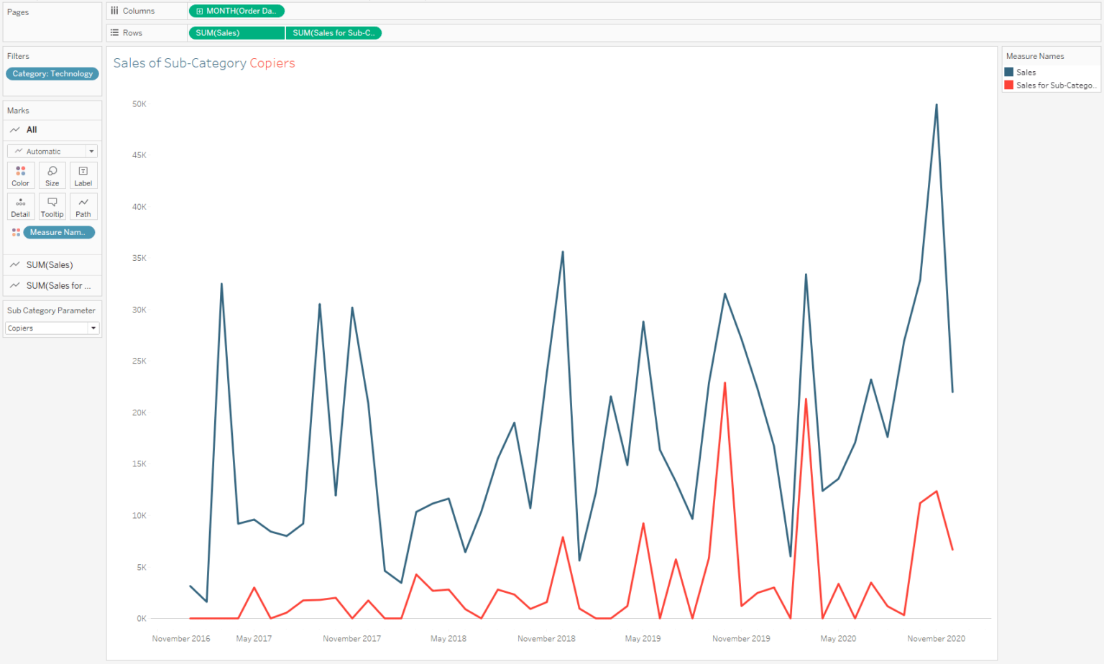The image size is (1104, 664).
Task: Click the color icon next to Measure Names pill
Action: tap(15, 232)
